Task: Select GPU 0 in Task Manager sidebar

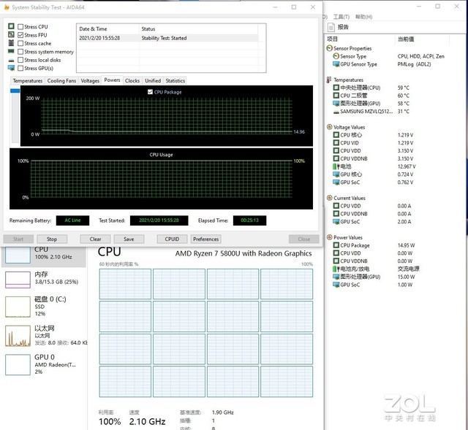Action: [x=44, y=364]
